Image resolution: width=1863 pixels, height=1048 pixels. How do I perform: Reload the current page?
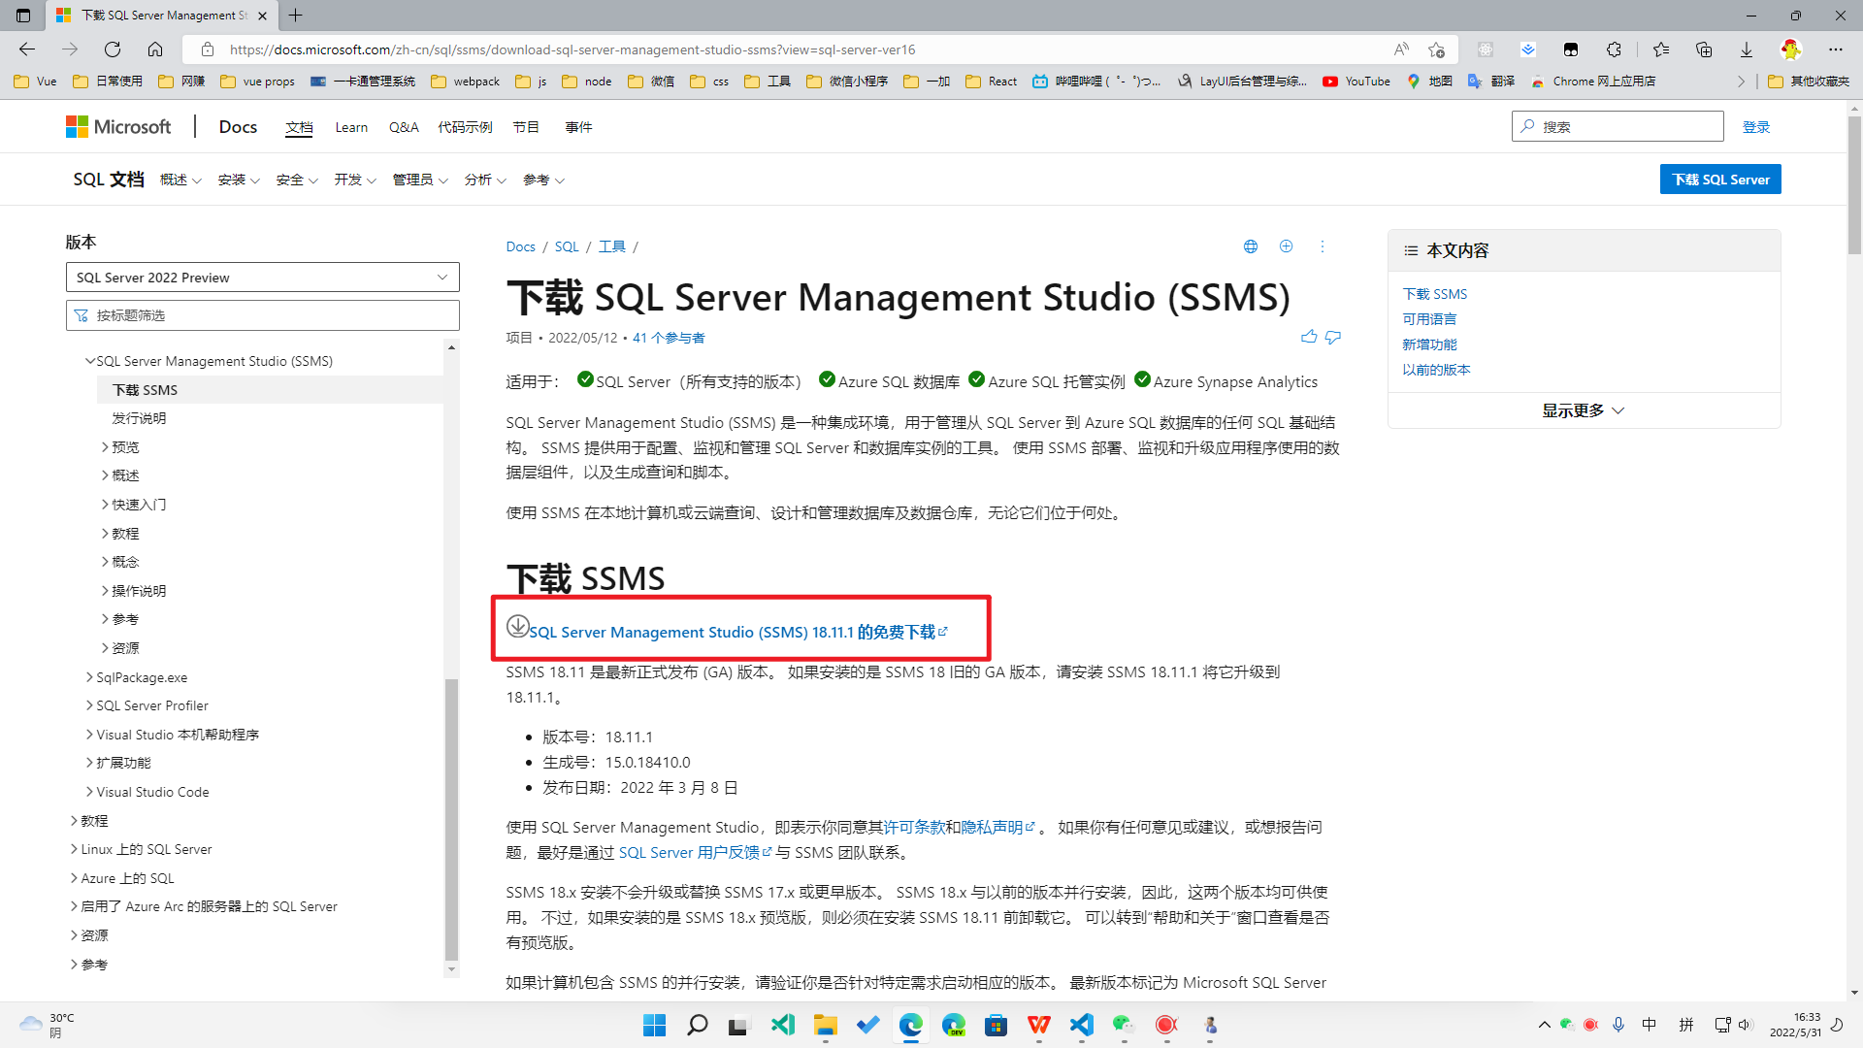(x=113, y=49)
